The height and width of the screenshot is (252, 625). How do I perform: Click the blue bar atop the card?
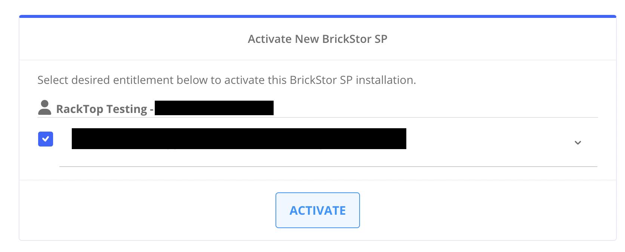(x=317, y=16)
